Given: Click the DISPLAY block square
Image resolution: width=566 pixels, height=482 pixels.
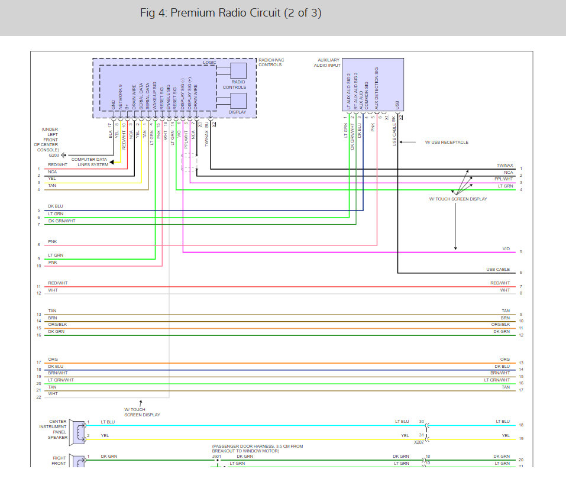Looking at the screenshot, I should point(238,101).
